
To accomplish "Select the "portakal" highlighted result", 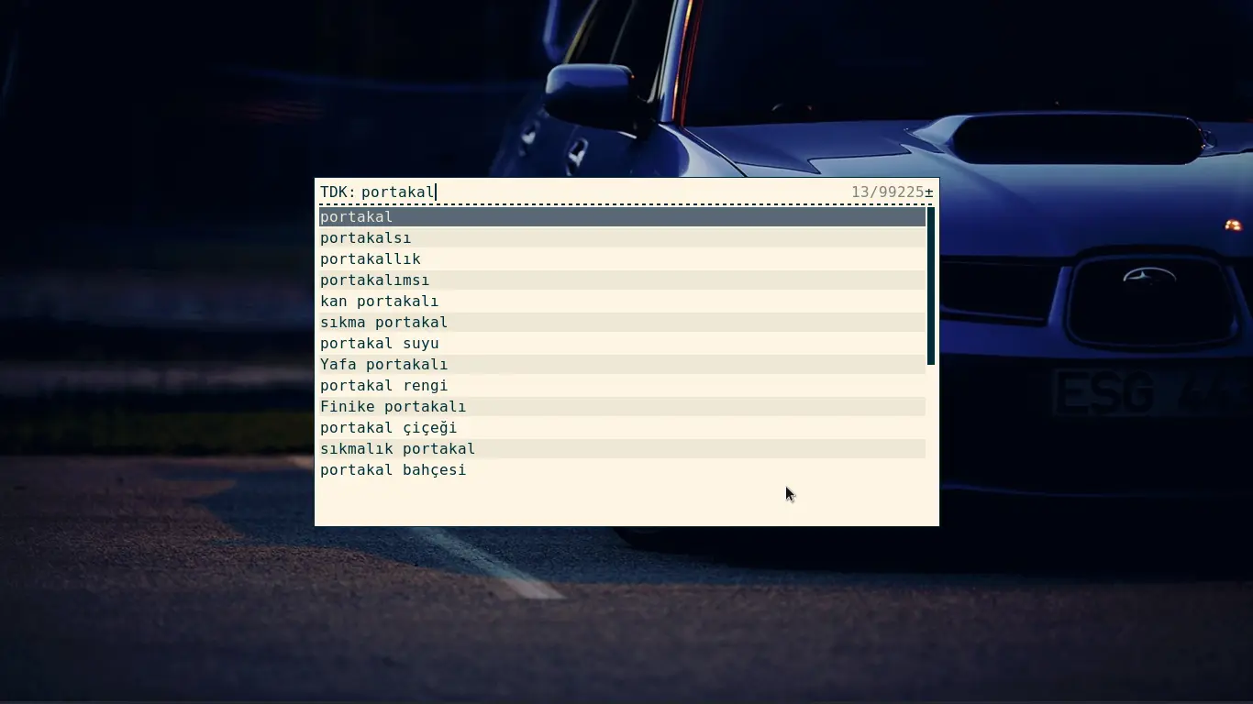I will click(x=622, y=217).
